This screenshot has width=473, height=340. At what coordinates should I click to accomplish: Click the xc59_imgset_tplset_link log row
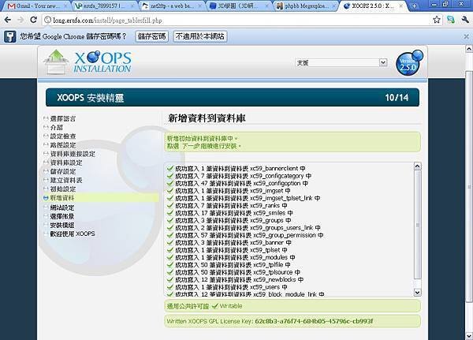pos(244,198)
